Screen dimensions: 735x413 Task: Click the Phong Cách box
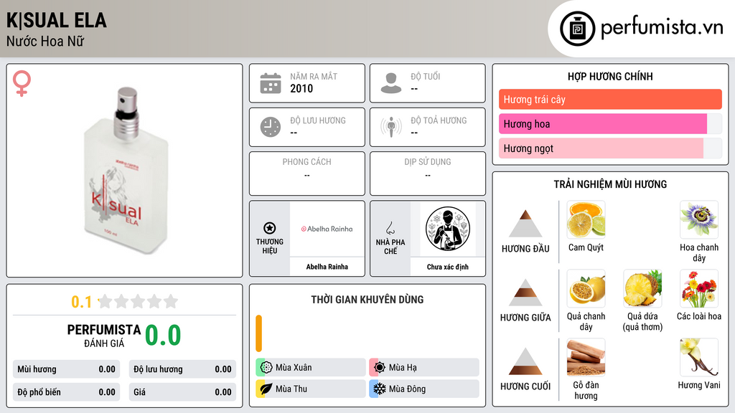[307, 174]
